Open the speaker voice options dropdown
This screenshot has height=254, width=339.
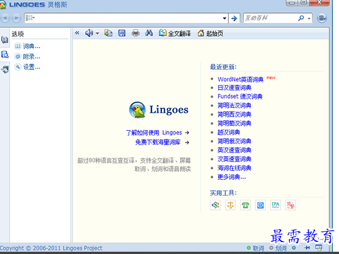point(98,33)
